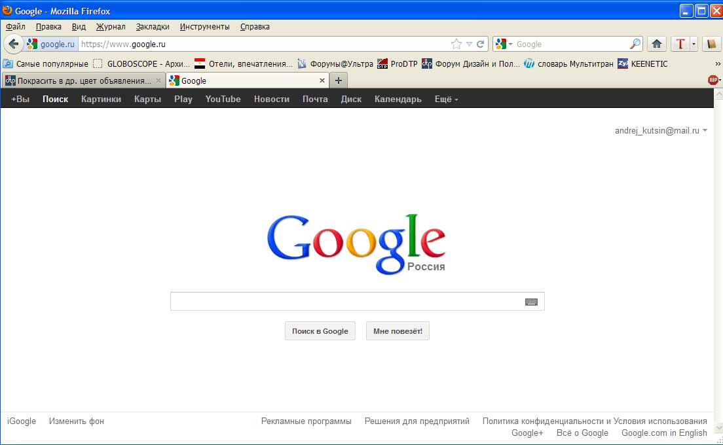Image resolution: width=723 pixels, height=445 pixels.
Task: Open the Вид menu
Action: click(79, 27)
